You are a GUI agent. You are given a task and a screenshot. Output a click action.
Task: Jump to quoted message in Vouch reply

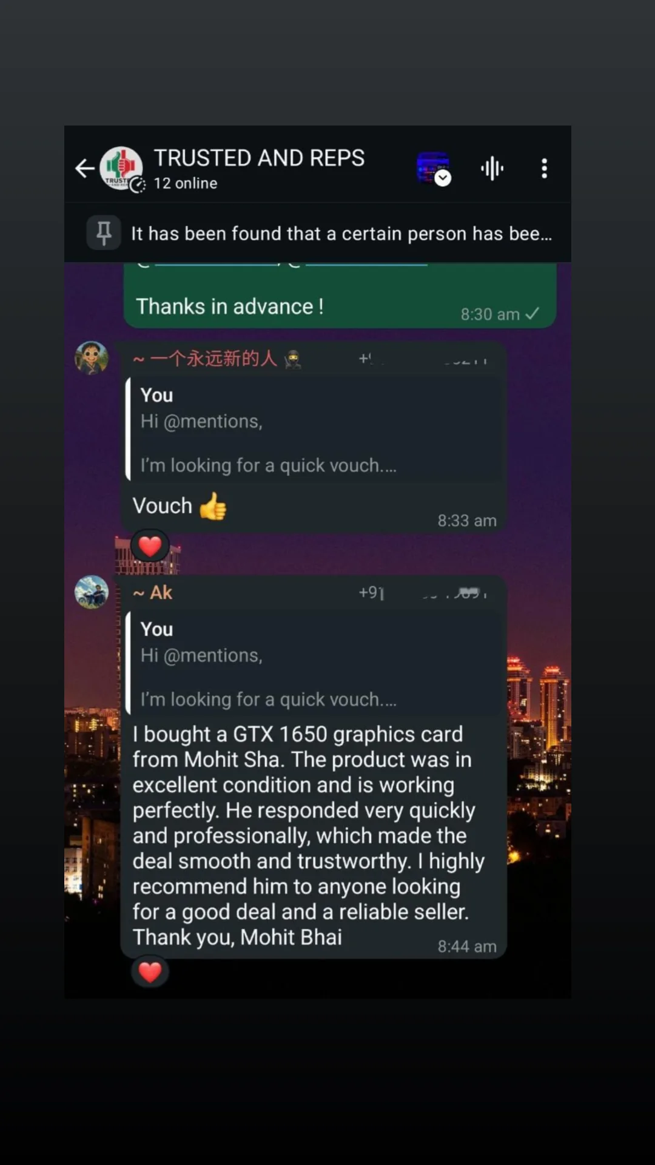tap(315, 430)
